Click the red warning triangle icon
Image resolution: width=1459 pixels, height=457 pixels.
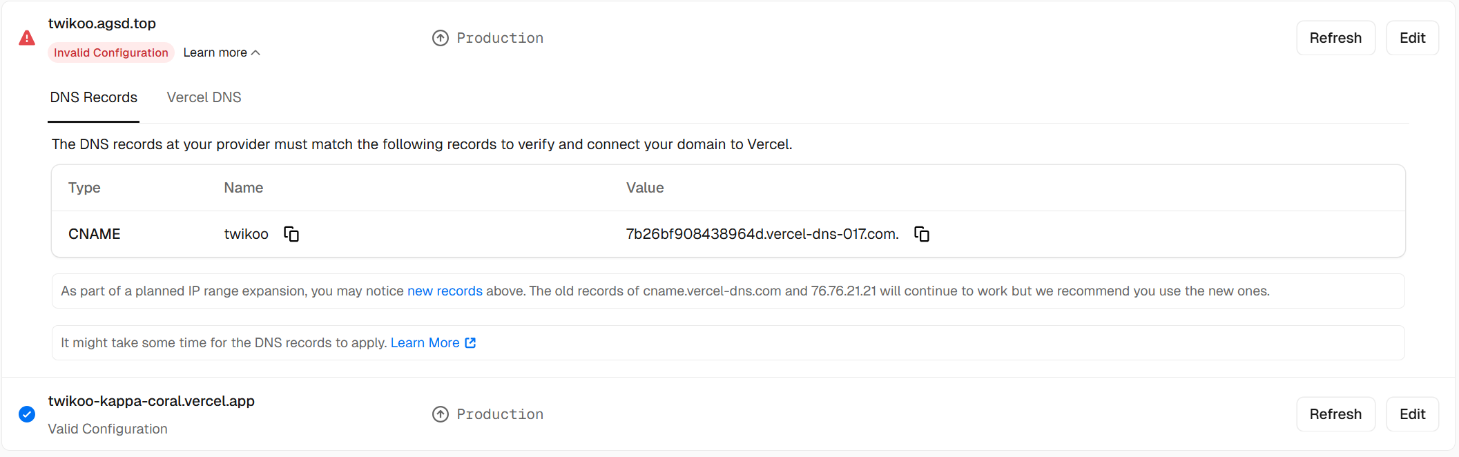27,38
